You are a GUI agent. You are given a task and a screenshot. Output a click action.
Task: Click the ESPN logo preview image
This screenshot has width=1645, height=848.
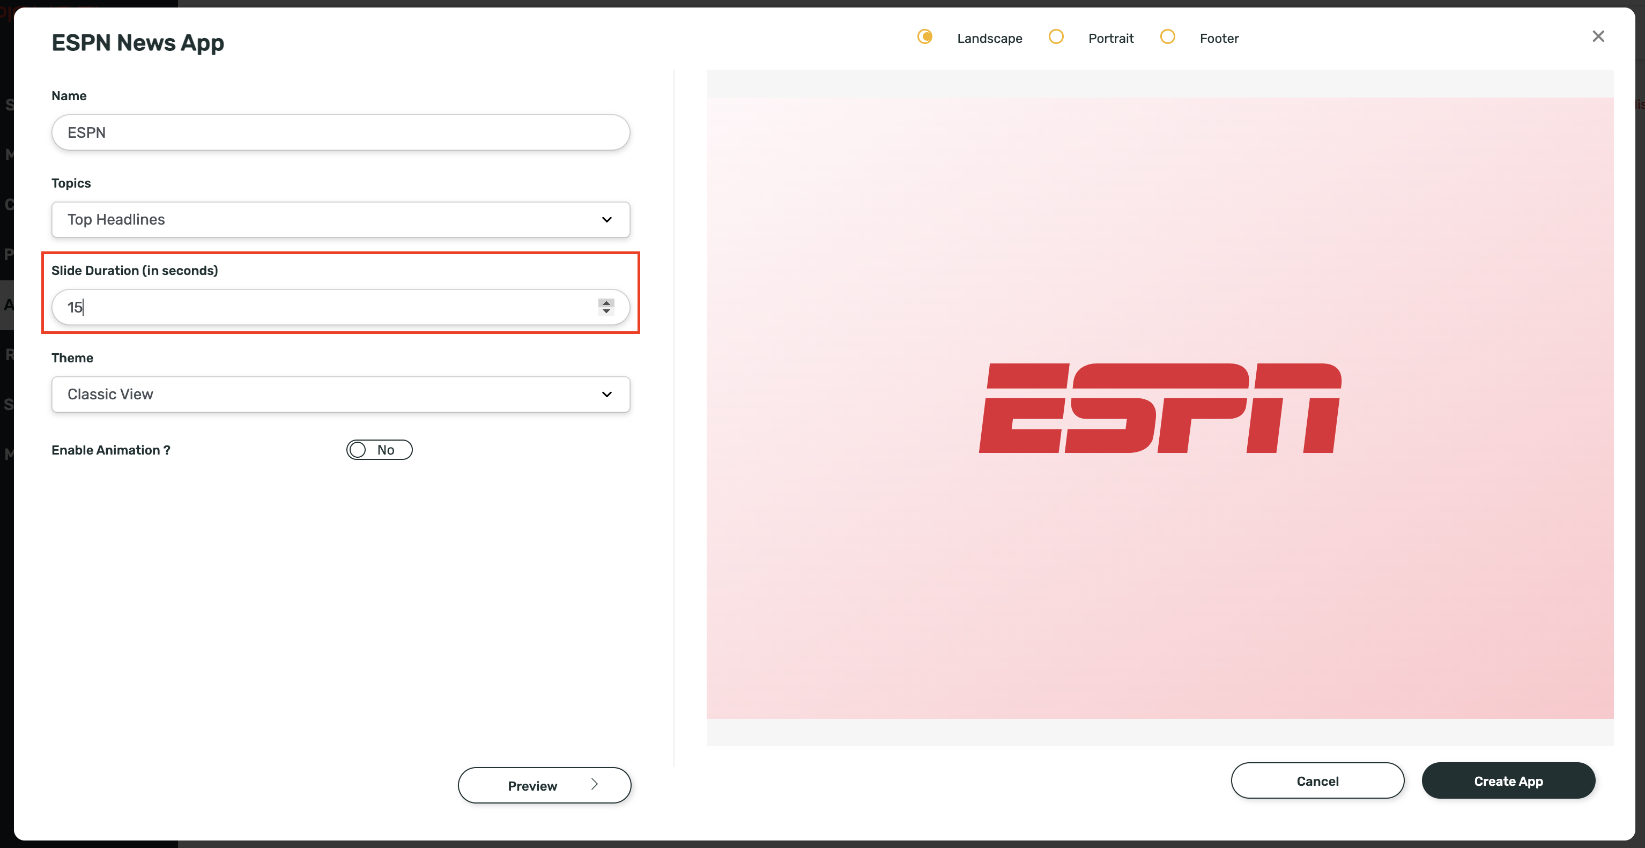click(x=1160, y=408)
